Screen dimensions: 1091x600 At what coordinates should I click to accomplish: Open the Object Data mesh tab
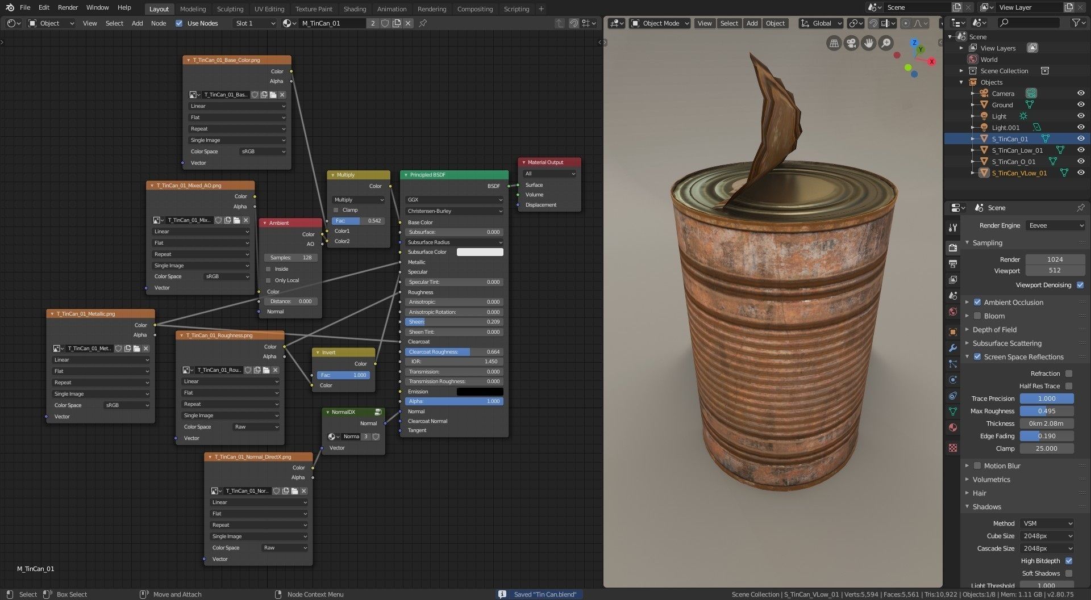953,412
